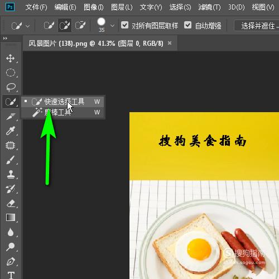Select the Move tool
The height and width of the screenshot is (279, 279).
click(11, 58)
